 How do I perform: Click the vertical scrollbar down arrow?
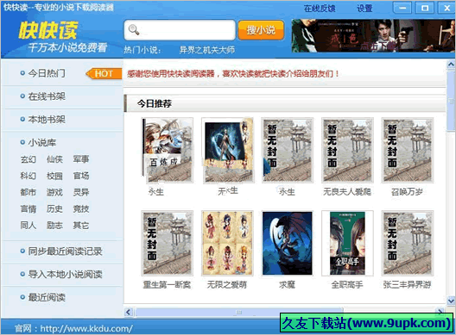[451, 301]
